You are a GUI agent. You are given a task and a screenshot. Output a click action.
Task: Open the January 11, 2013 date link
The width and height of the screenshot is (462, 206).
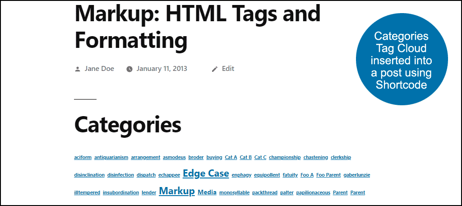pyautogui.click(x=162, y=69)
